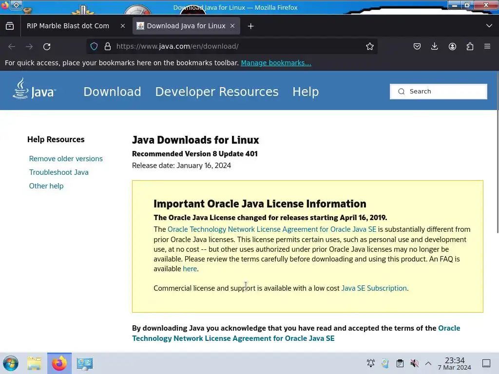This screenshot has height=374, width=499.
Task: Click 'Recommended Version 8 Update 401' text
Action: coord(195,154)
